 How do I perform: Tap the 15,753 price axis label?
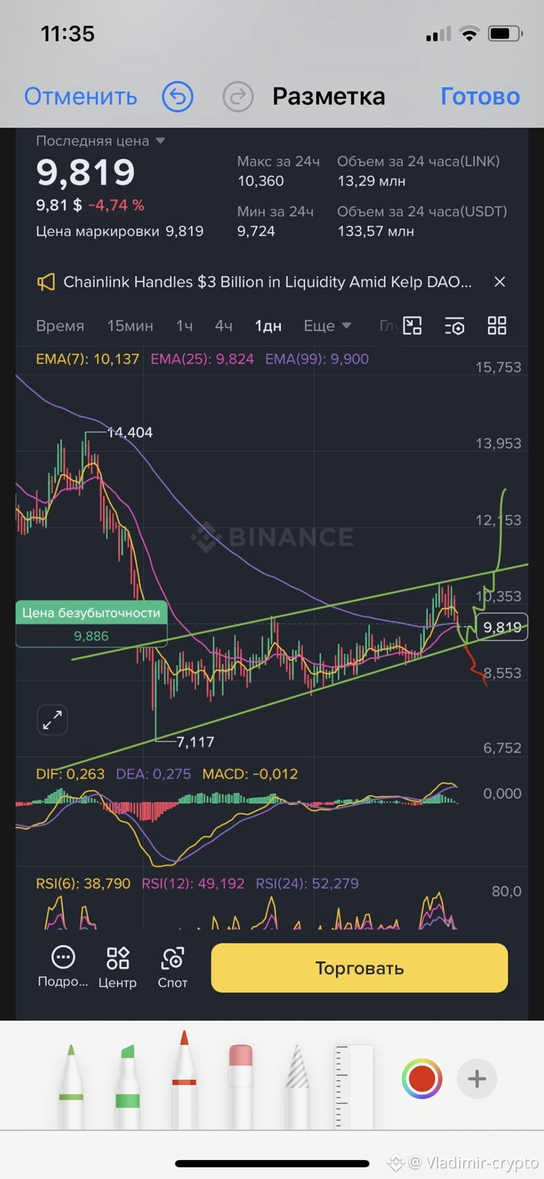[x=498, y=367]
